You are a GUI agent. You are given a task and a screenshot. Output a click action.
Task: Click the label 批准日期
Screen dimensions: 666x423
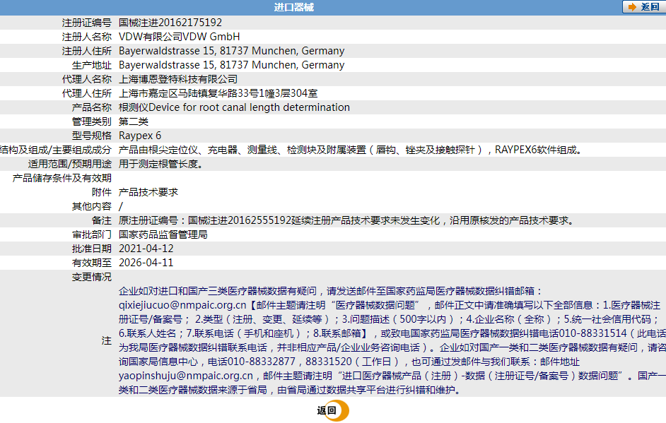click(x=92, y=249)
